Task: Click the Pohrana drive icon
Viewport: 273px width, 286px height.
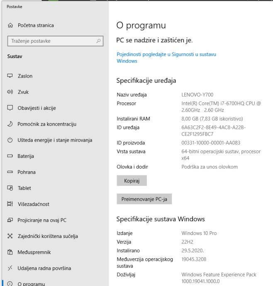Action: 10,172
